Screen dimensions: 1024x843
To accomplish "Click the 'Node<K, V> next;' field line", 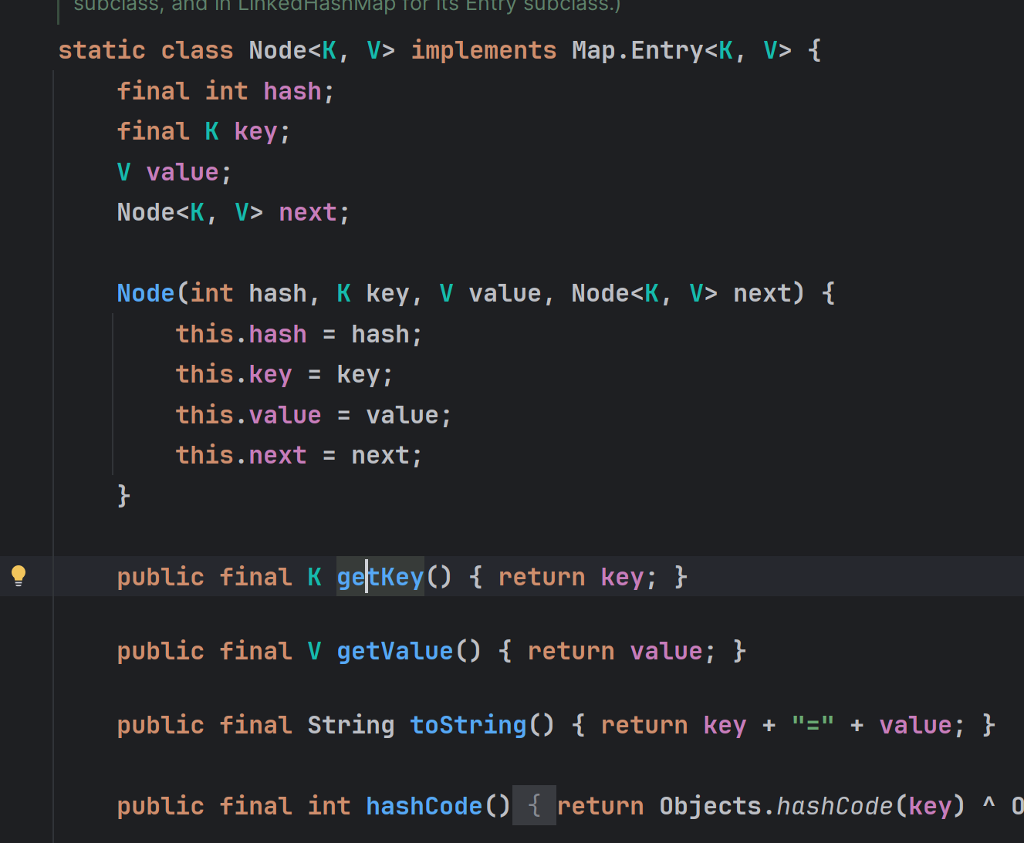I will pyautogui.click(x=234, y=212).
